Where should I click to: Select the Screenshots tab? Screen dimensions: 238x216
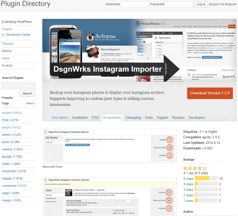click(x=112, y=118)
